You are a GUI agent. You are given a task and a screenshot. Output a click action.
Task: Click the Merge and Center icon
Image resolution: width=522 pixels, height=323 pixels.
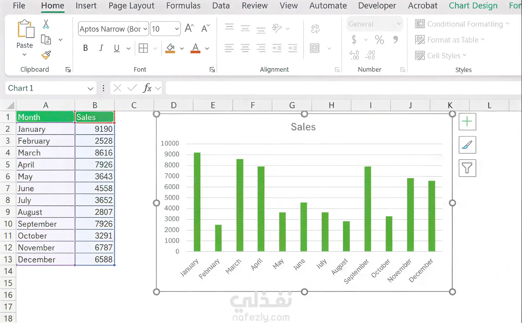(x=314, y=48)
